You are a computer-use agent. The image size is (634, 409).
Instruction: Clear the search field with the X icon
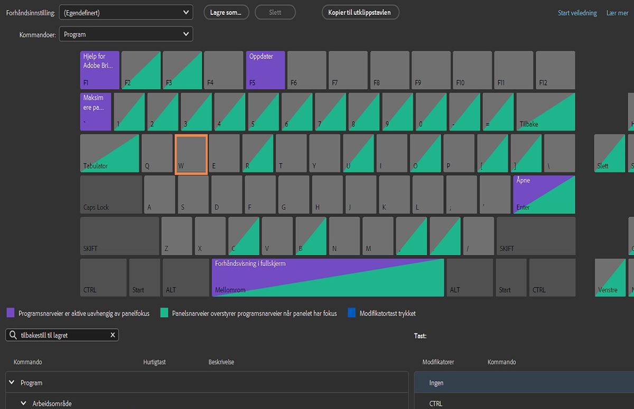click(x=113, y=335)
